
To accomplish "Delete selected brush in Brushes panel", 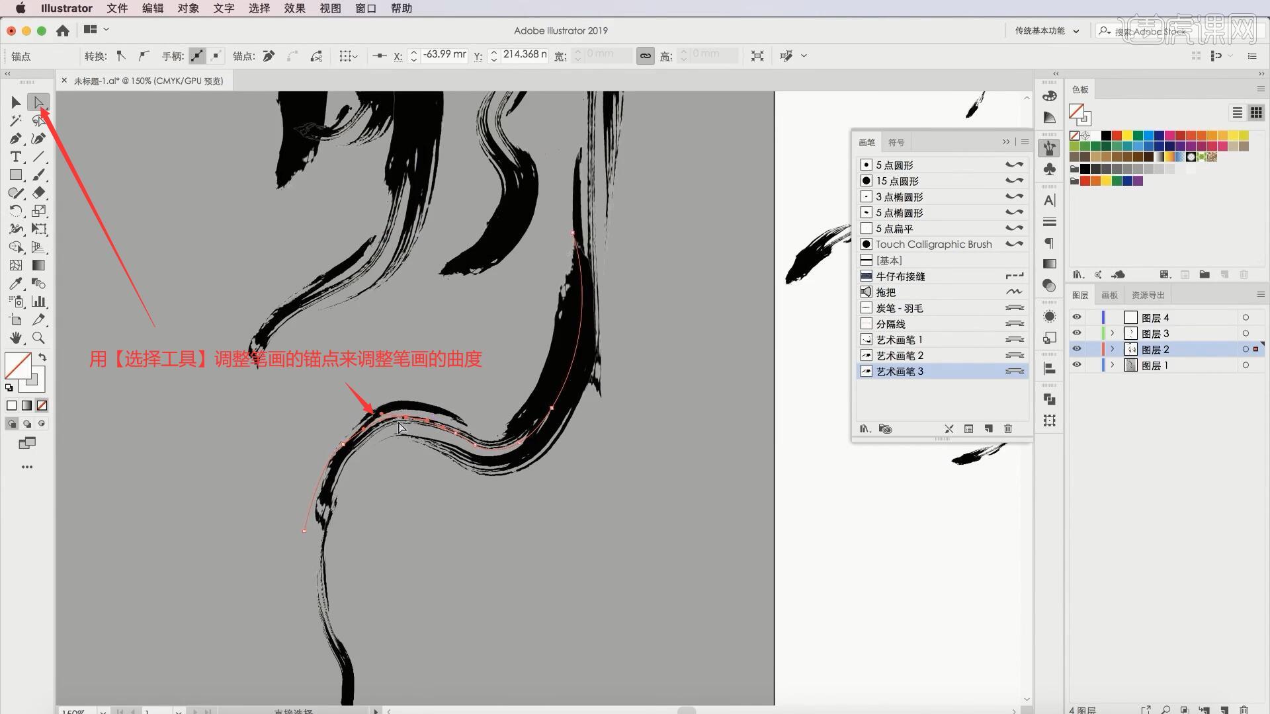I will tap(1007, 428).
